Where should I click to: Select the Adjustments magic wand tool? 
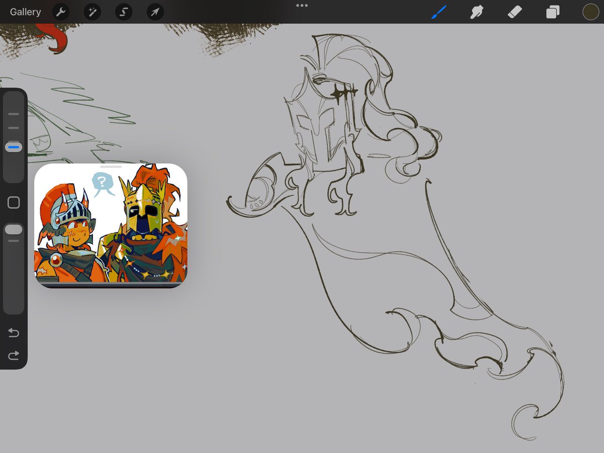92,12
